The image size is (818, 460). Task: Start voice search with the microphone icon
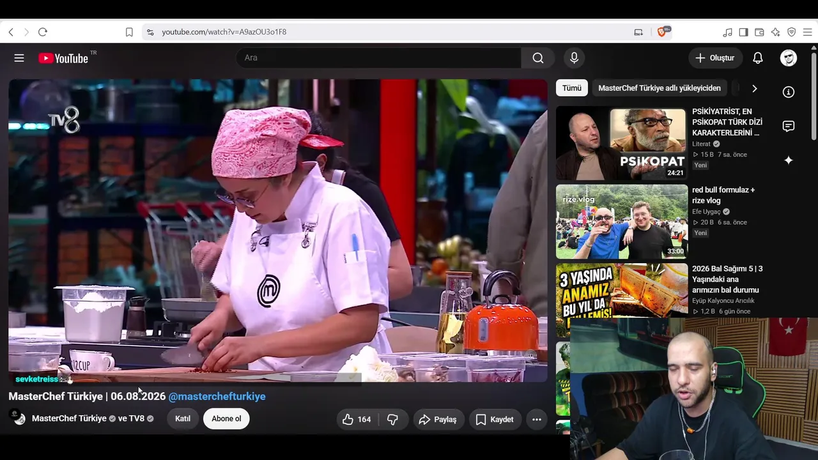click(x=575, y=58)
